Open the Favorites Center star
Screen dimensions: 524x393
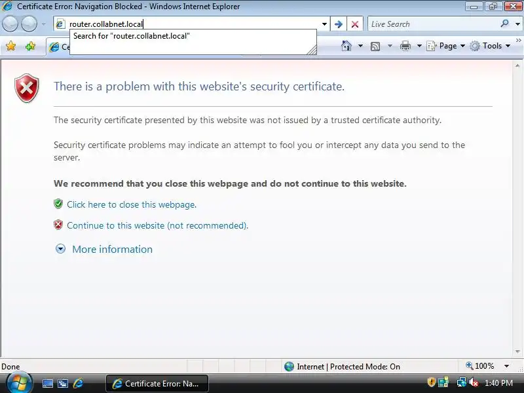point(10,46)
